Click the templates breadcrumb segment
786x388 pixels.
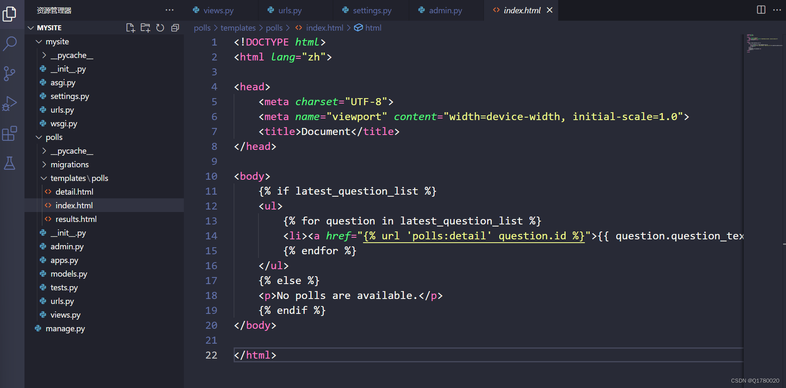tap(238, 28)
